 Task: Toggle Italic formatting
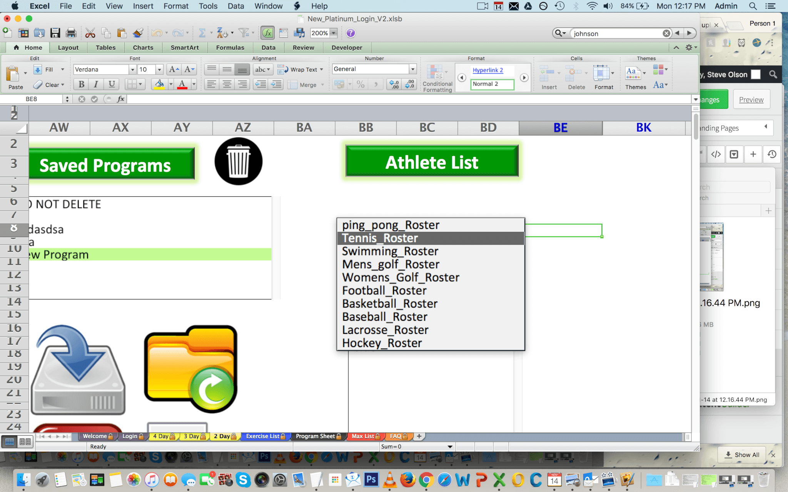pyautogui.click(x=96, y=84)
